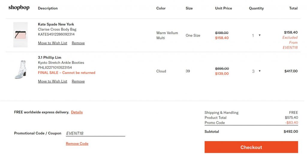Open the Kate Spade bag thumbnail

point(20,35)
